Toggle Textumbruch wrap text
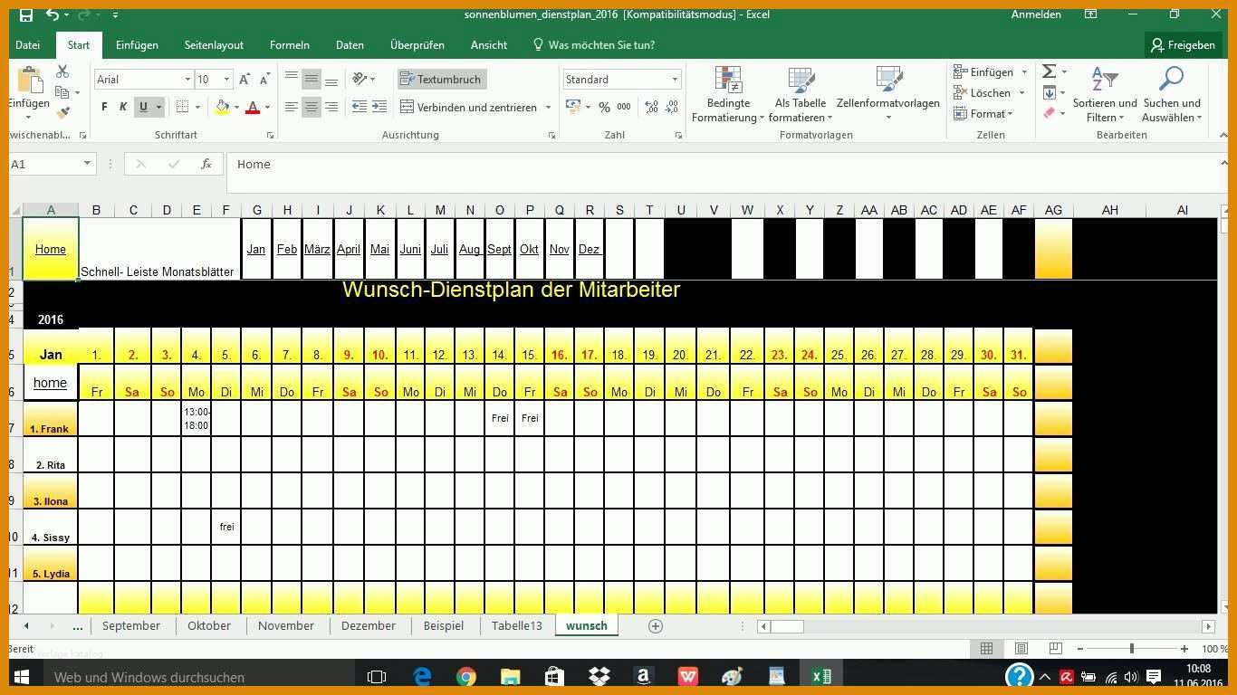This screenshot has height=695, width=1237. coord(441,80)
